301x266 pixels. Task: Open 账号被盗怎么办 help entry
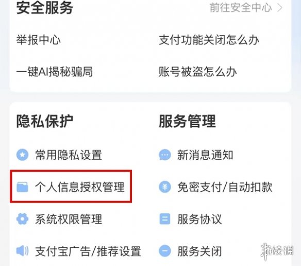(198, 72)
